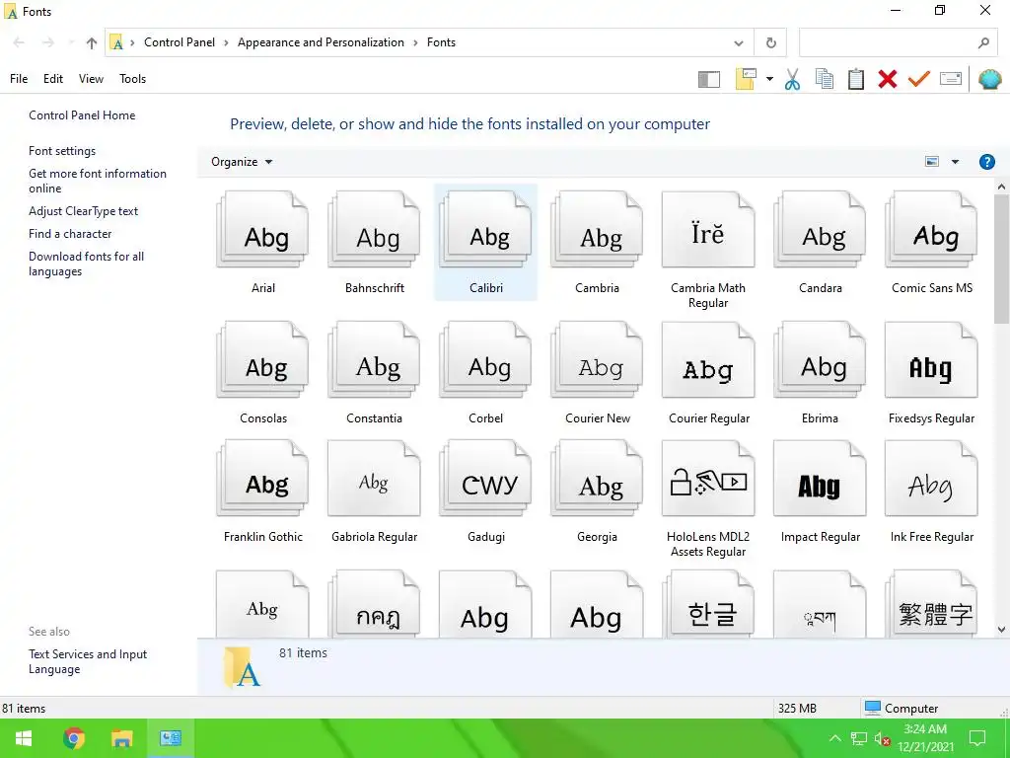Select the Franklin Gothic font
This screenshot has height=758, width=1010.
coord(262,492)
